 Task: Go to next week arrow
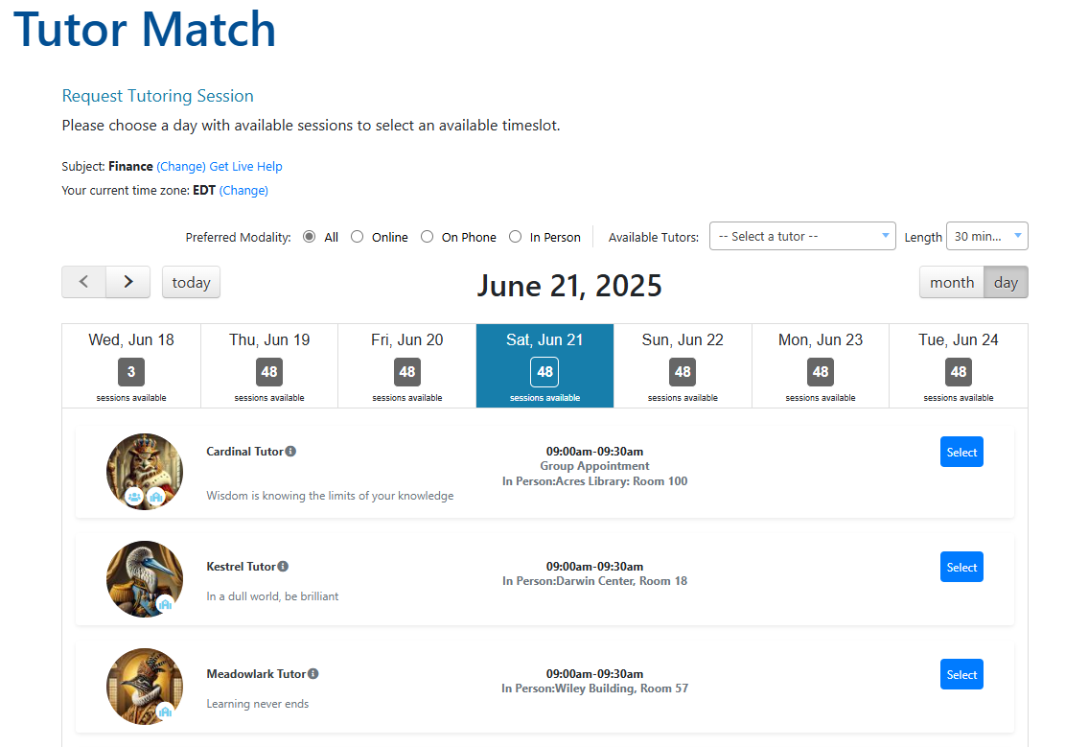point(128,282)
